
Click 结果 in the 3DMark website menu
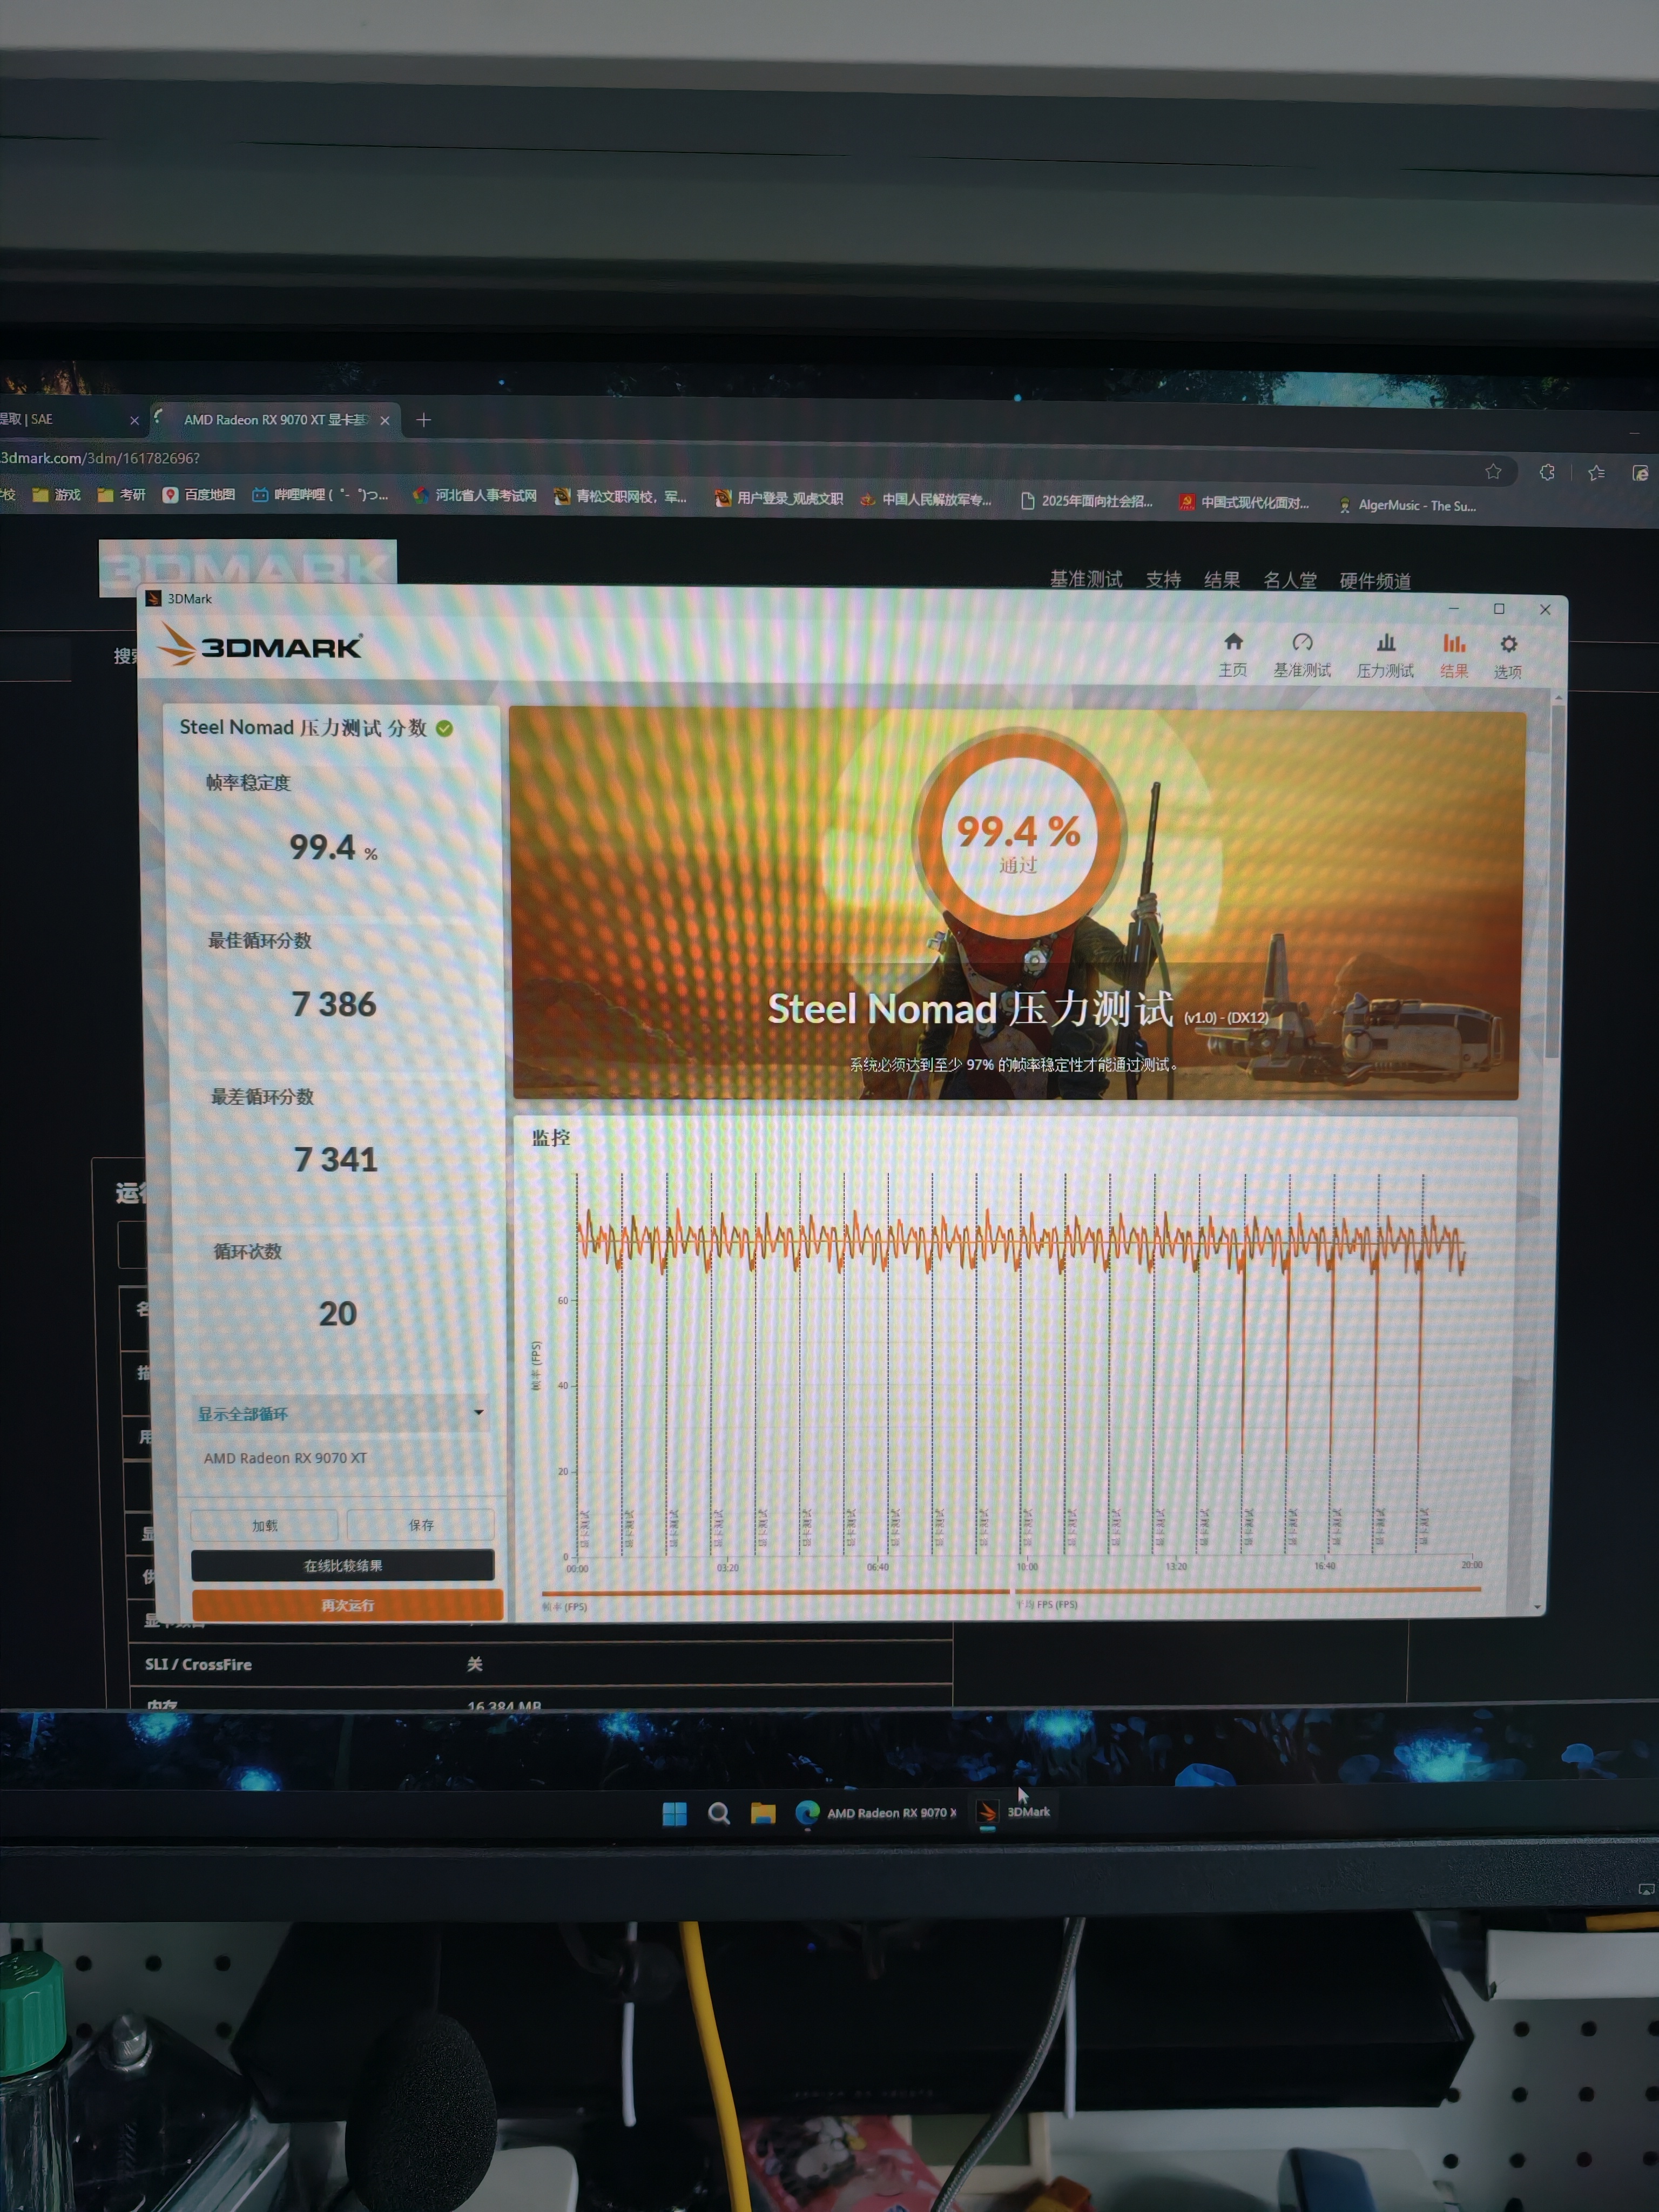click(1222, 580)
